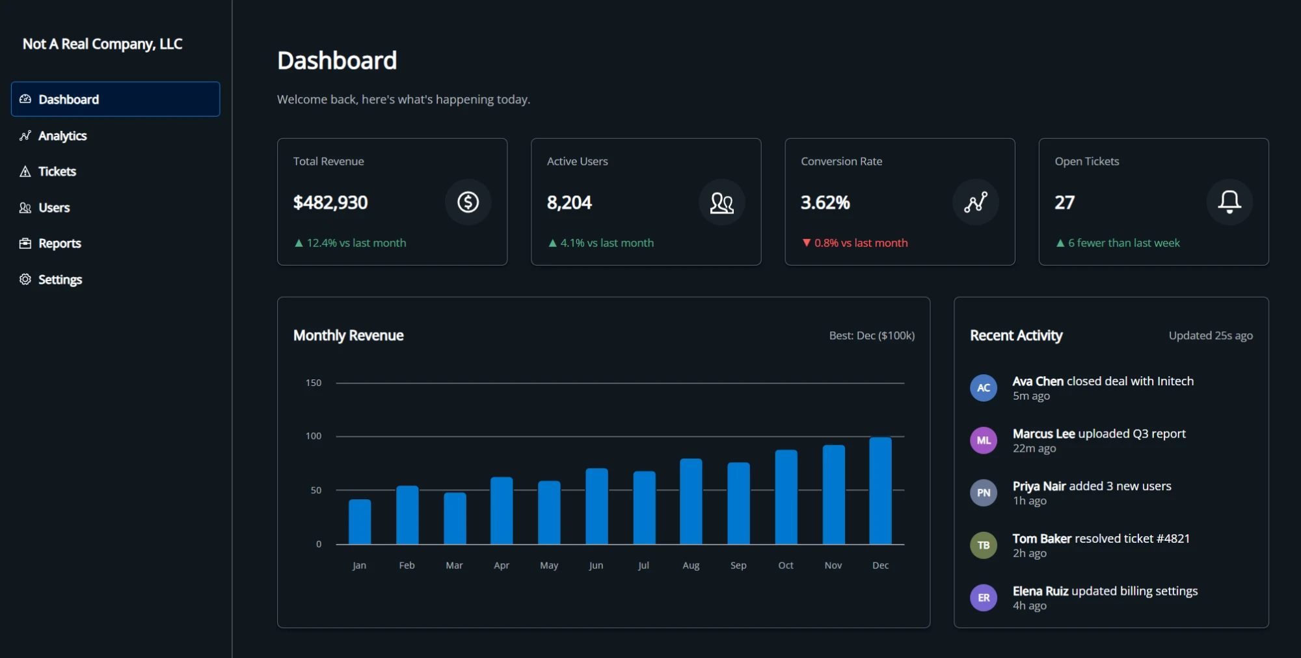
Task: Click the Oct revenue bar
Action: (x=786, y=497)
